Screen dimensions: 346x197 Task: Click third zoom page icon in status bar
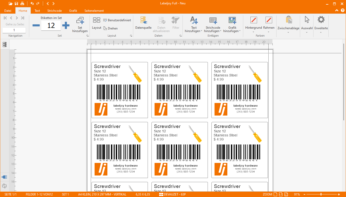(x=287, y=194)
